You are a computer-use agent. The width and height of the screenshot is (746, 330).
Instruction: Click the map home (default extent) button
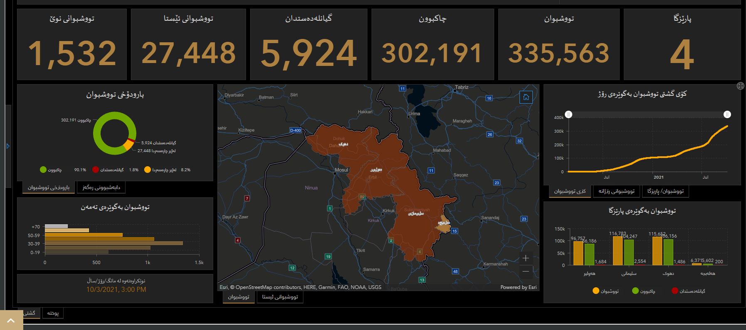pyautogui.click(x=526, y=97)
